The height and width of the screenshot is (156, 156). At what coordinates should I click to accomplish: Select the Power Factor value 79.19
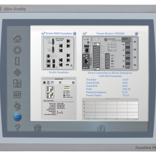pyautogui.click(x=126, y=95)
